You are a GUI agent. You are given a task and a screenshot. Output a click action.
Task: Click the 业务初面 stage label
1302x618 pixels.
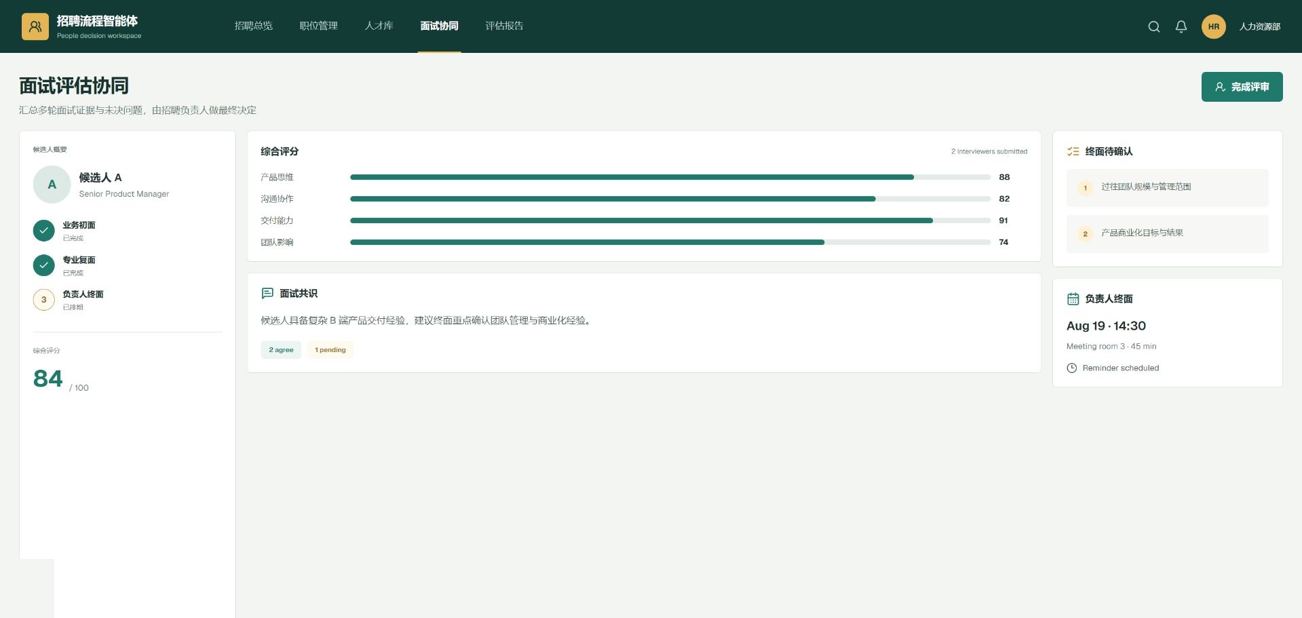coord(79,225)
